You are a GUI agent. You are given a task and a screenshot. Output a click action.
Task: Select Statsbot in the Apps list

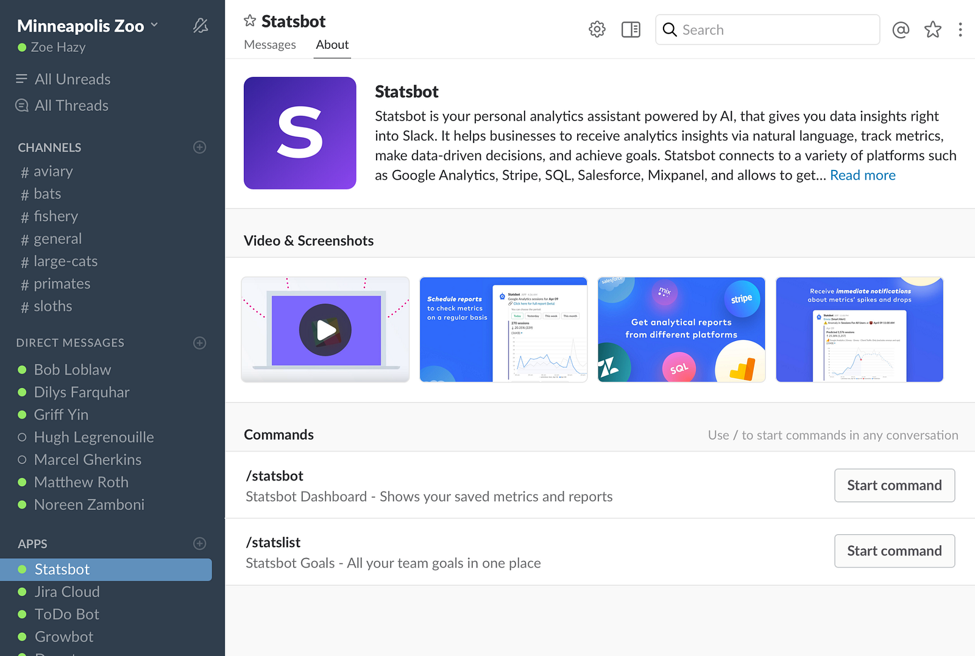tap(106, 570)
